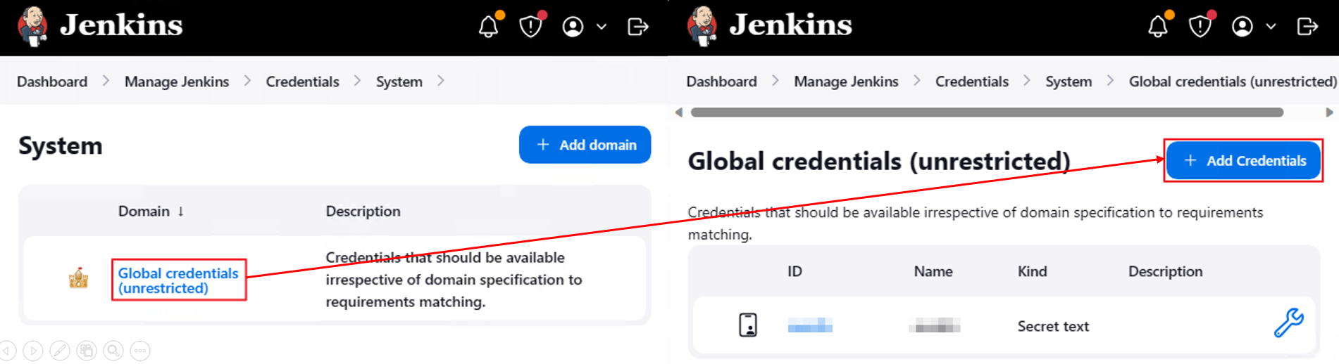Open System in left breadcrumb
Viewport: 1339px width, 364px height.
(399, 82)
